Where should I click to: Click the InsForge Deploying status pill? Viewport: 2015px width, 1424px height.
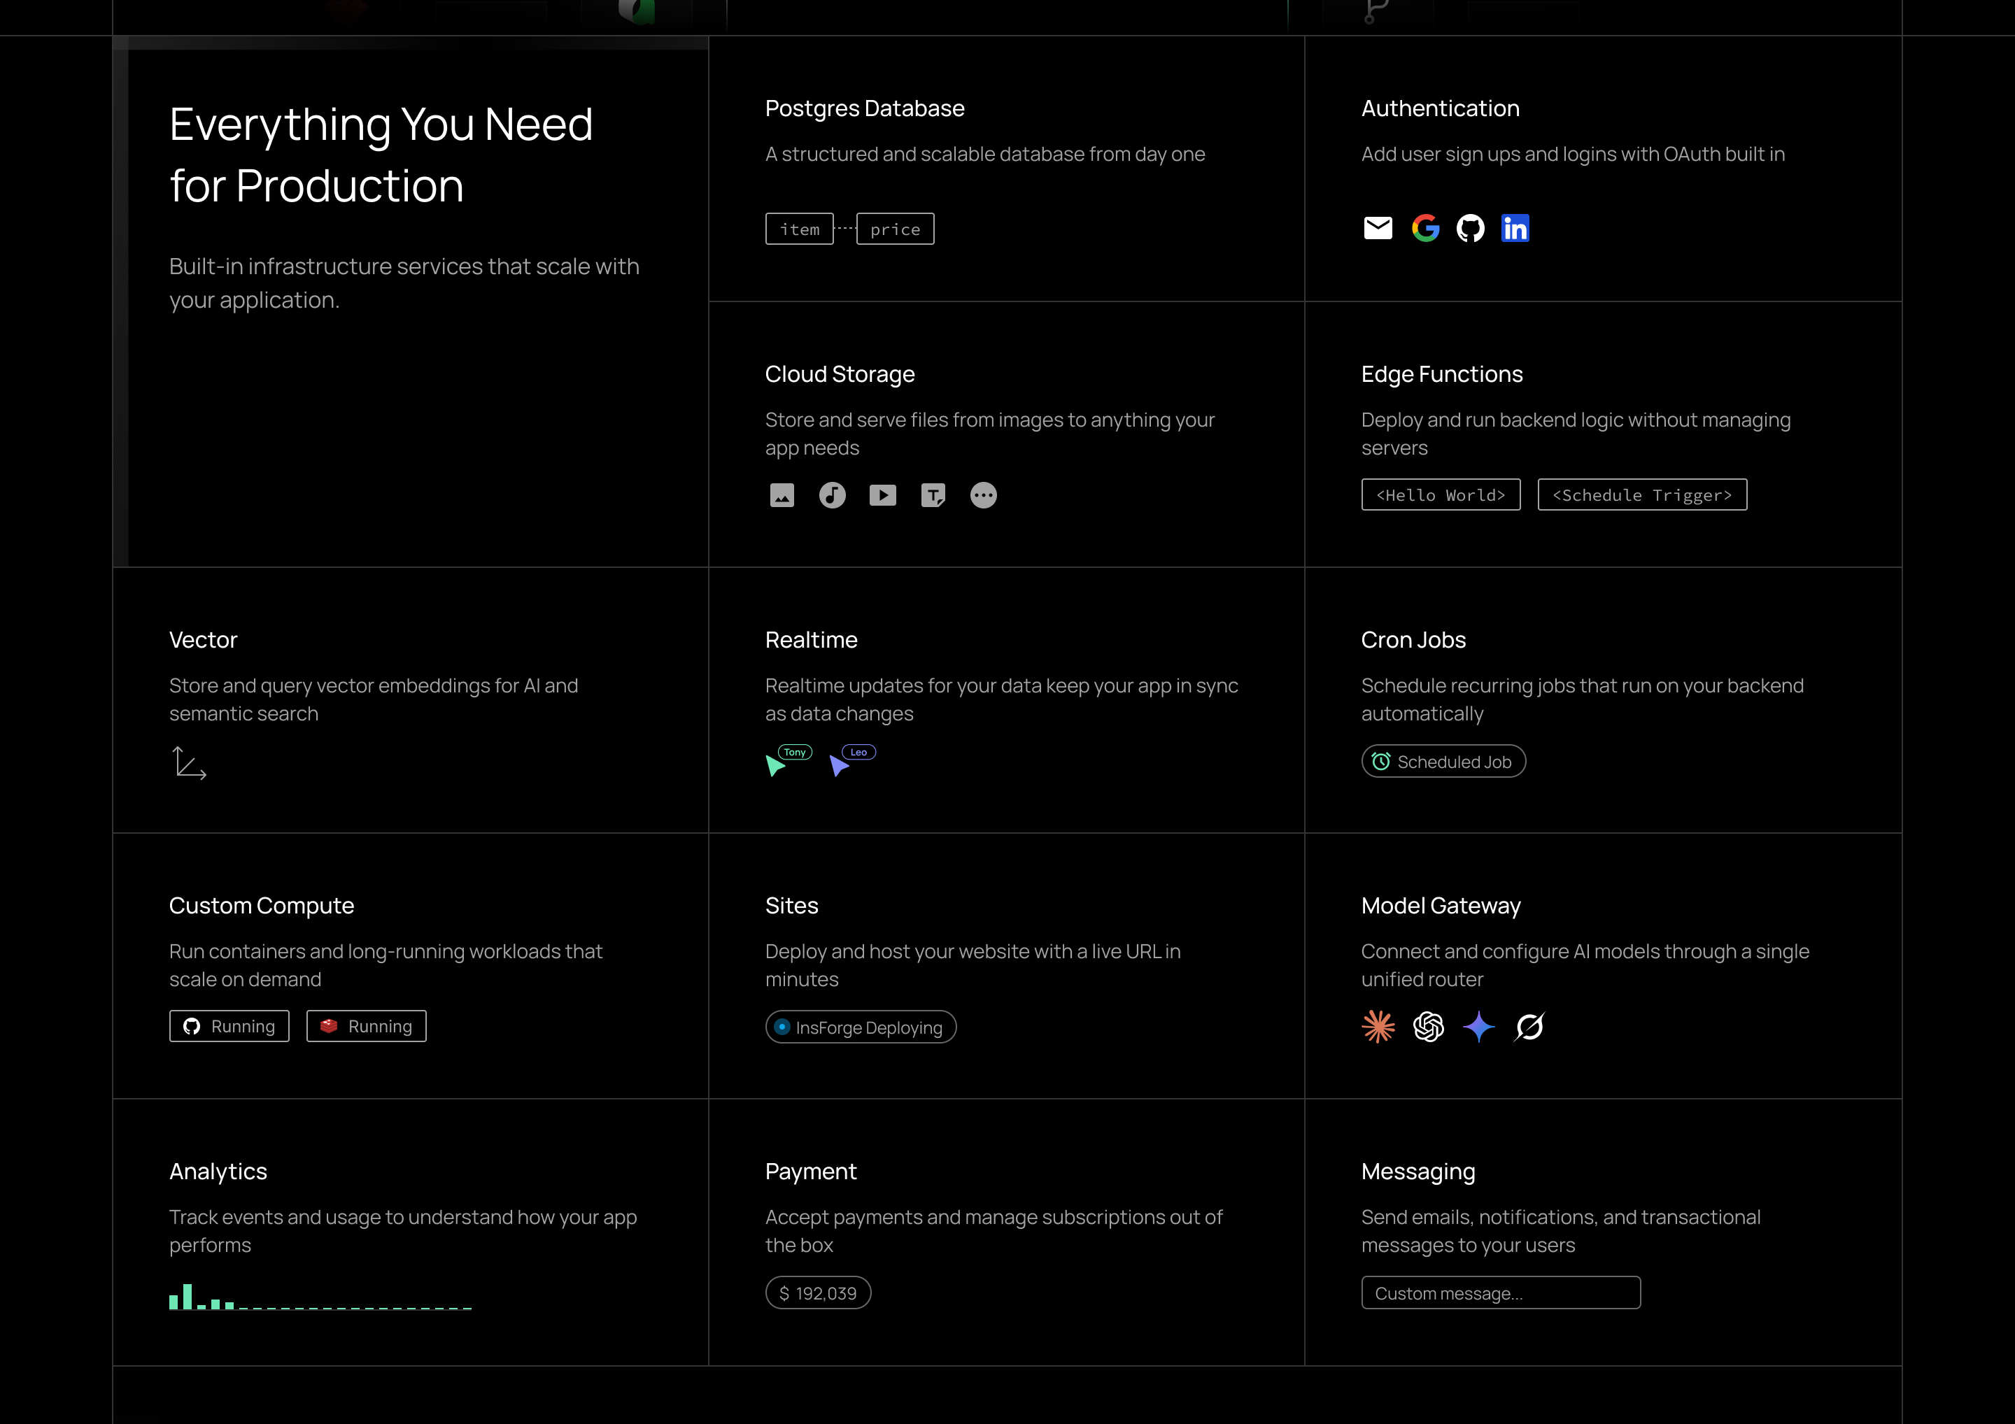coord(860,1027)
